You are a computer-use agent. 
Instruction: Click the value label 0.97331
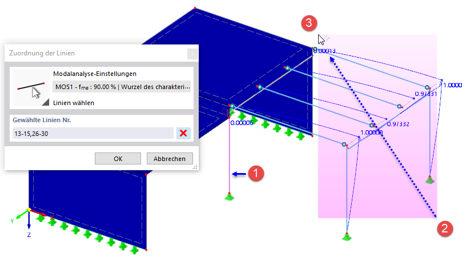click(x=426, y=94)
